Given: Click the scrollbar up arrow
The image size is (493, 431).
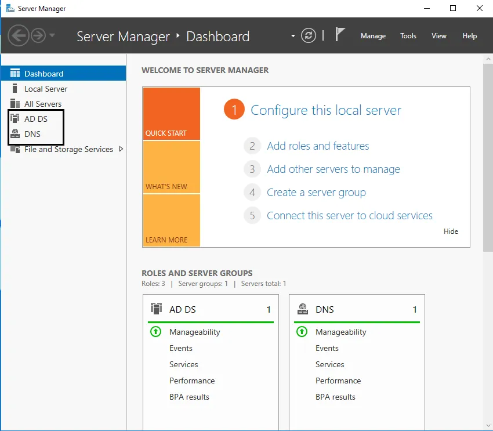Looking at the screenshot, I should tap(488, 59).
